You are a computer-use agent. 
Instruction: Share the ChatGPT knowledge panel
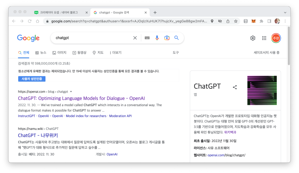tap(235, 87)
